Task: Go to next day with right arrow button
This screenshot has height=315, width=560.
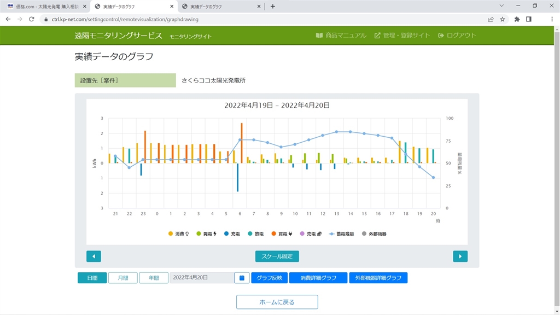Action: pos(460,256)
